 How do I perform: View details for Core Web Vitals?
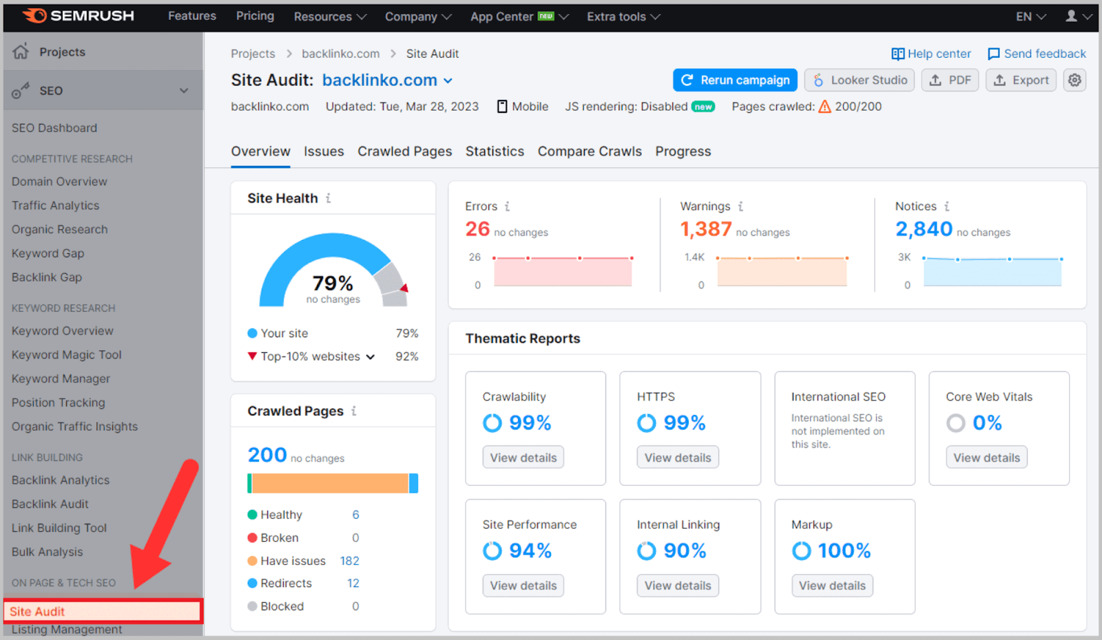pyautogui.click(x=986, y=458)
